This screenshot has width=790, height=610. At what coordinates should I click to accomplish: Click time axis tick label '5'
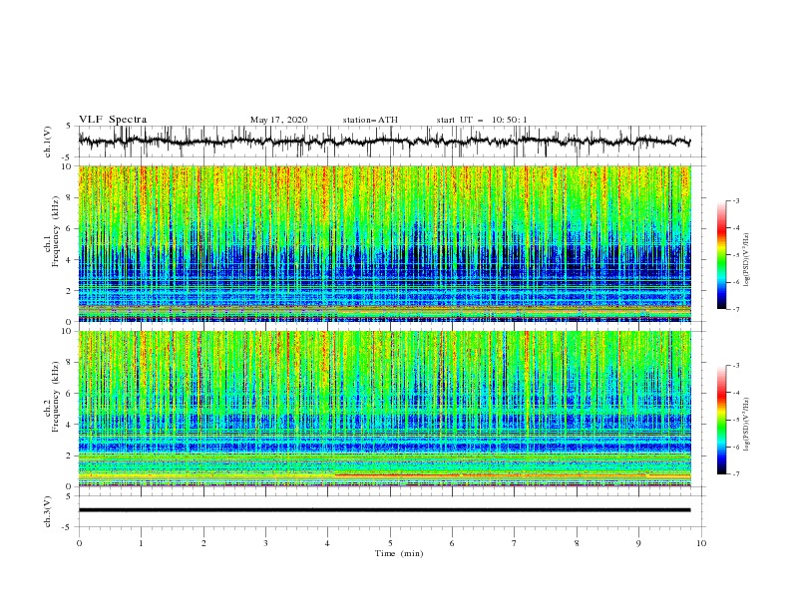click(x=390, y=543)
